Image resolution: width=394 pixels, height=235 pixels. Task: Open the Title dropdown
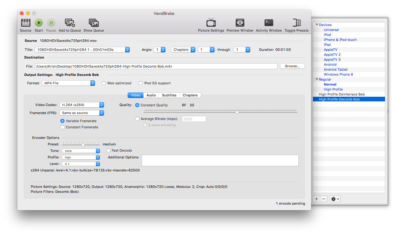[x=82, y=50]
